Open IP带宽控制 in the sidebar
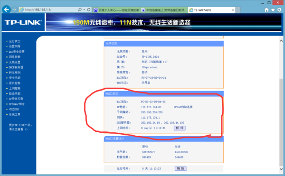The image size is (285, 176). click(x=16, y=99)
